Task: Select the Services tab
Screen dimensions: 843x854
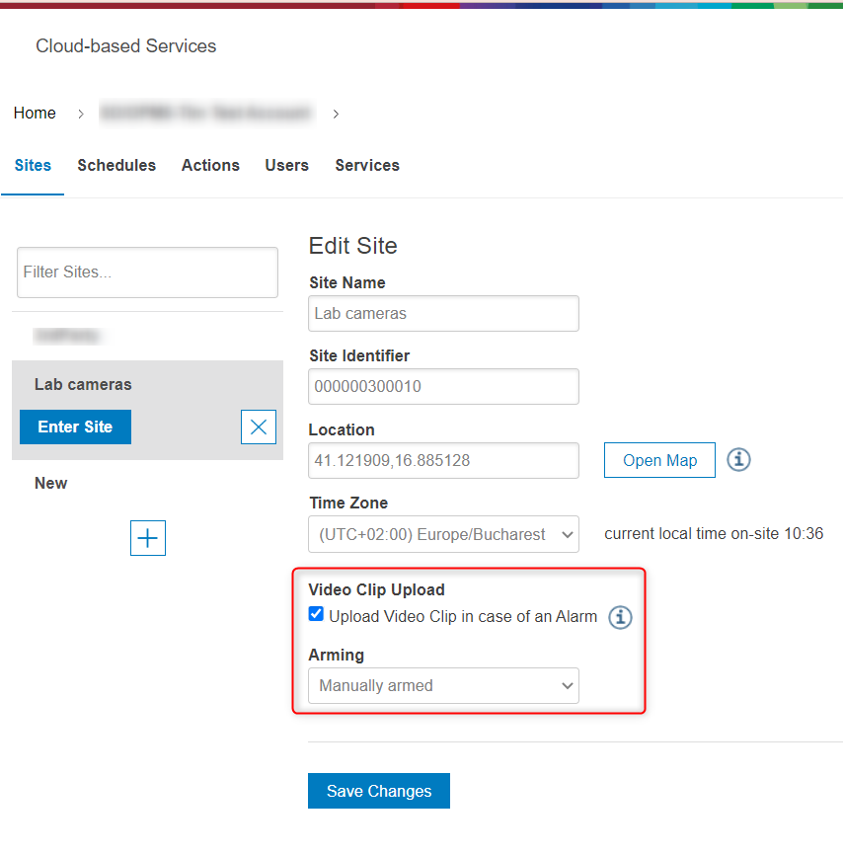Action: [367, 165]
